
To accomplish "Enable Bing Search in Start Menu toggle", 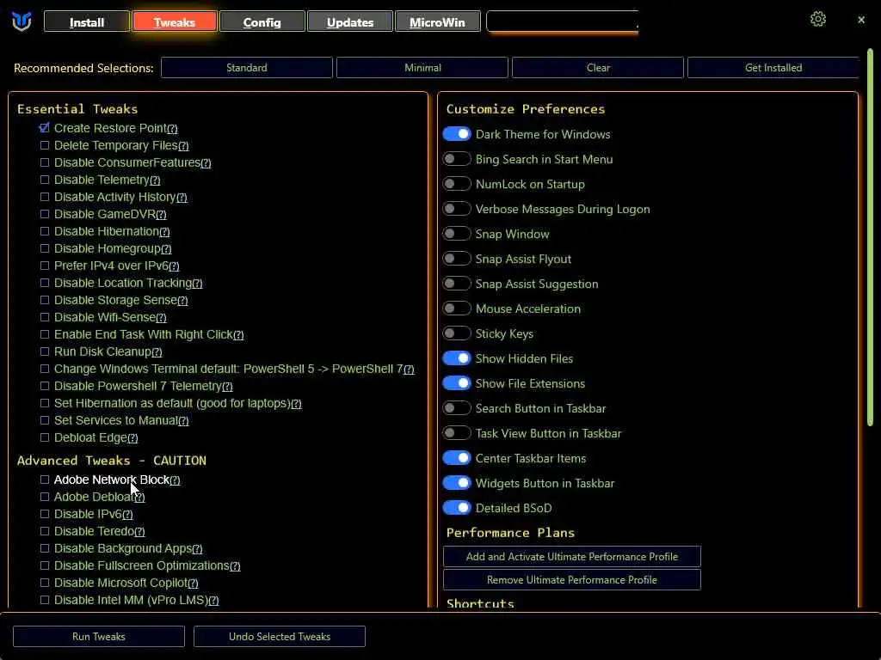I will tap(456, 159).
